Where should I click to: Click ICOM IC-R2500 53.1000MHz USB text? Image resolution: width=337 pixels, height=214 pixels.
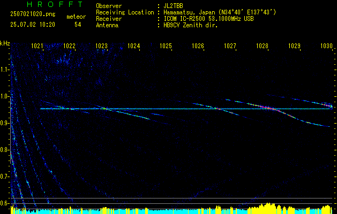(x=208, y=19)
